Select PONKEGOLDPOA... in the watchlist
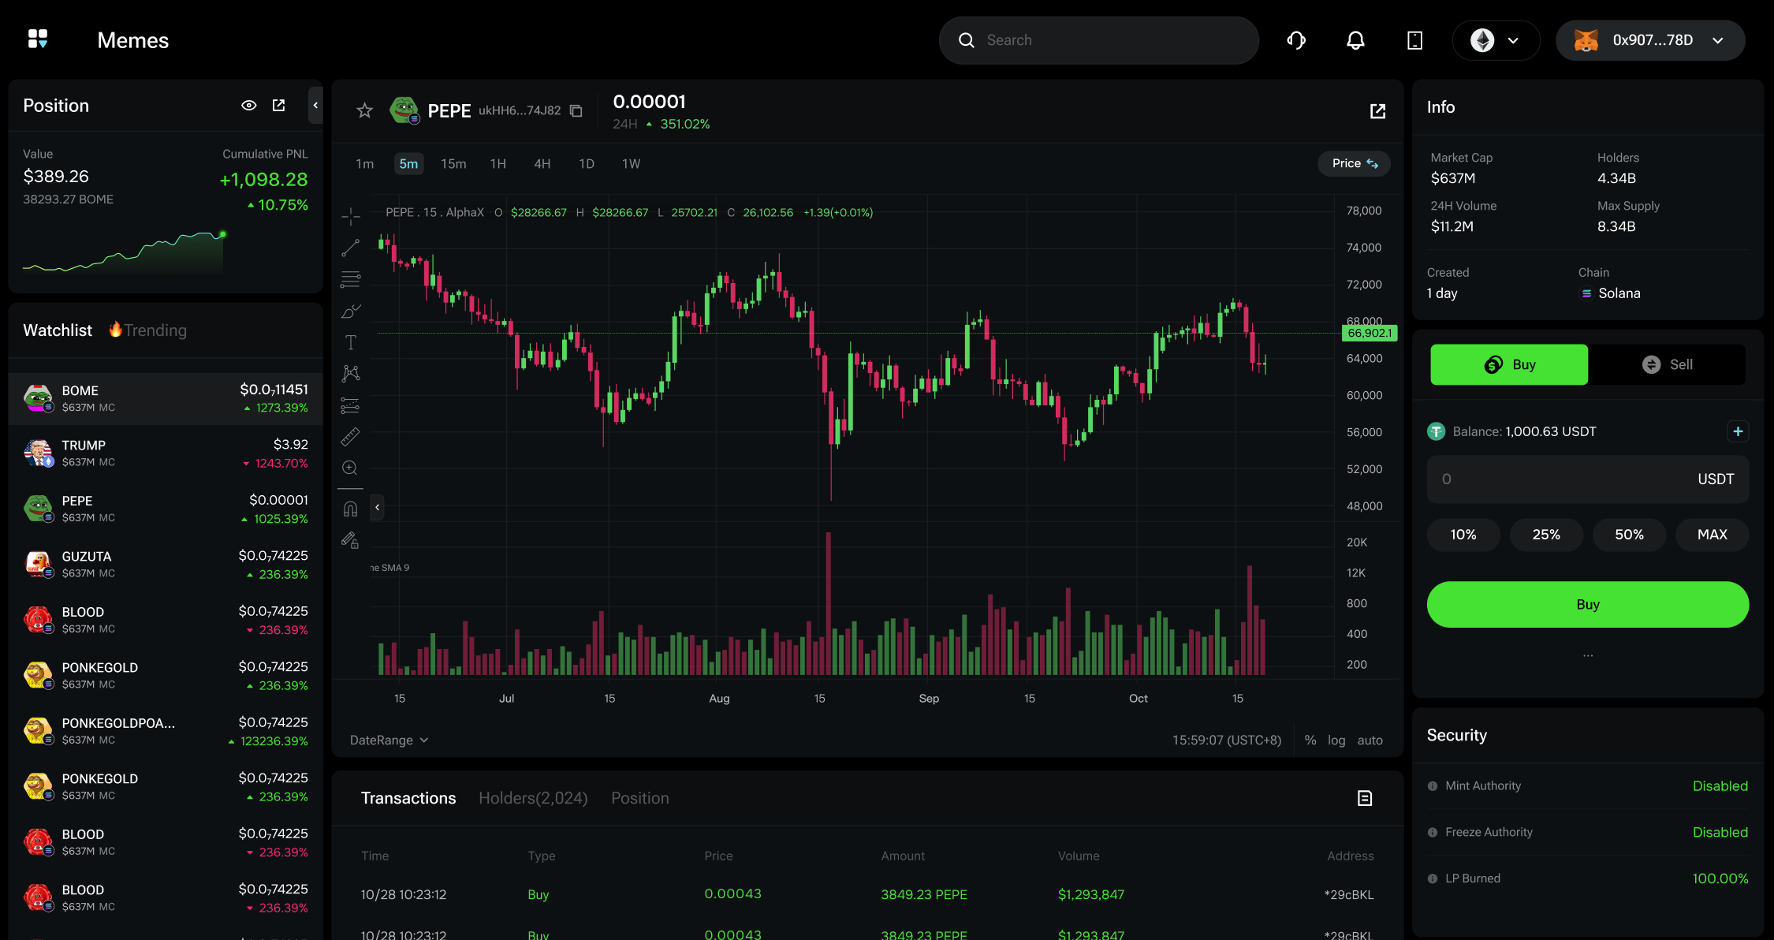Screen dimensions: 1774x940 point(166,731)
